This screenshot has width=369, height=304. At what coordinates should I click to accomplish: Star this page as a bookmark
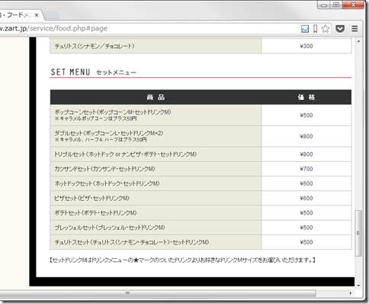[326, 28]
